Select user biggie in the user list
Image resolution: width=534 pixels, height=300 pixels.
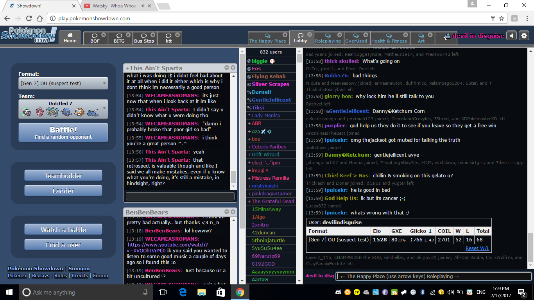271,61
